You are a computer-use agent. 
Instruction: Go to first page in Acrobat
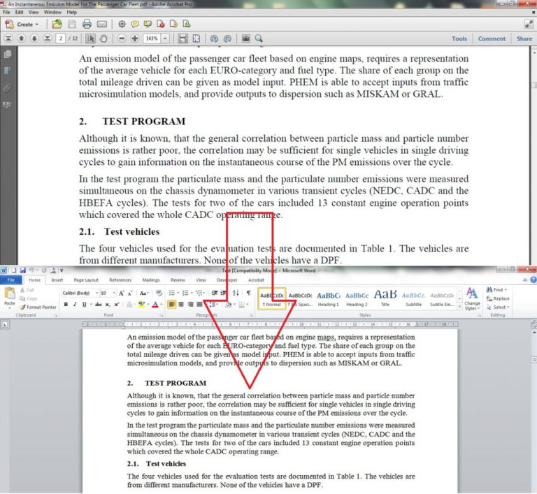click(x=8, y=38)
